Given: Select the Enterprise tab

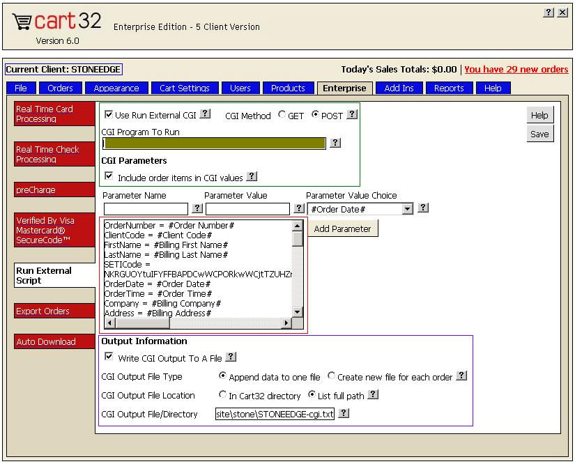Looking at the screenshot, I should [345, 88].
